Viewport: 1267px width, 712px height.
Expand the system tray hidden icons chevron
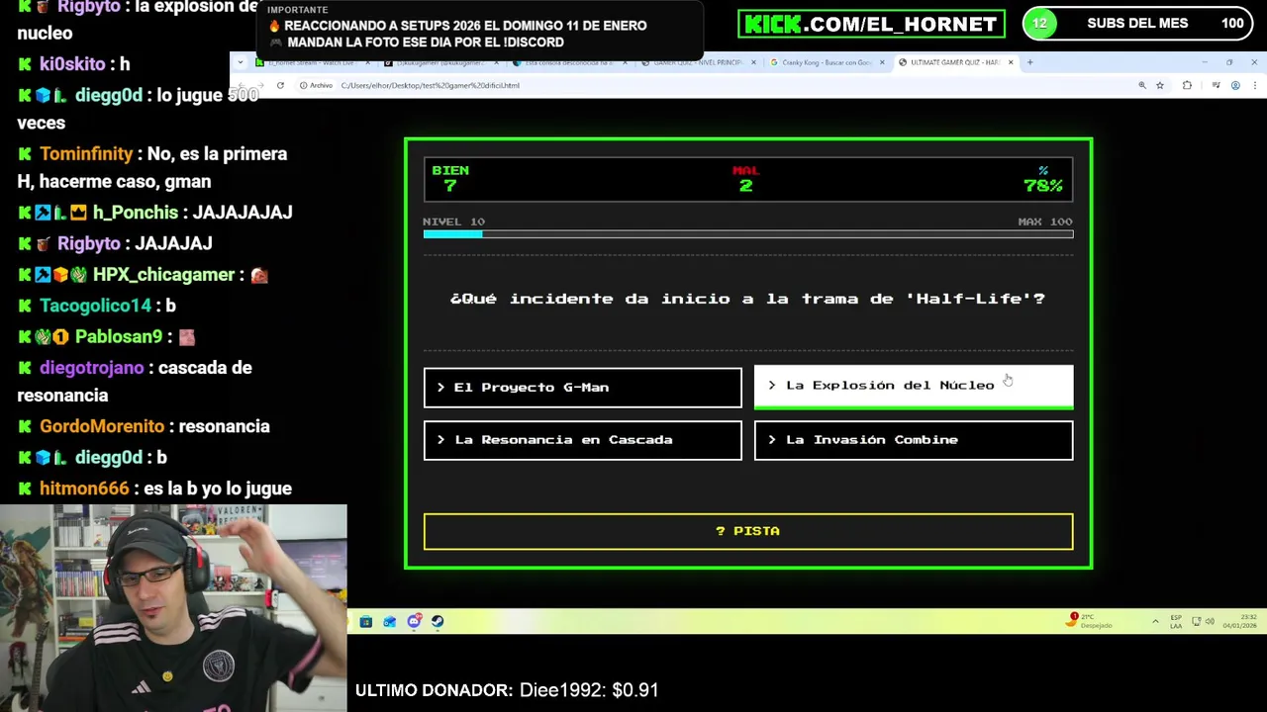(x=1155, y=621)
